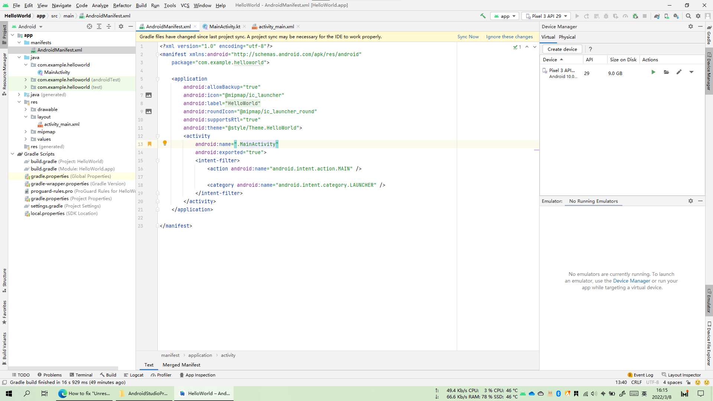Toggle the Device File Explorer side tab
Image resolution: width=713 pixels, height=401 pixels.
click(709, 344)
